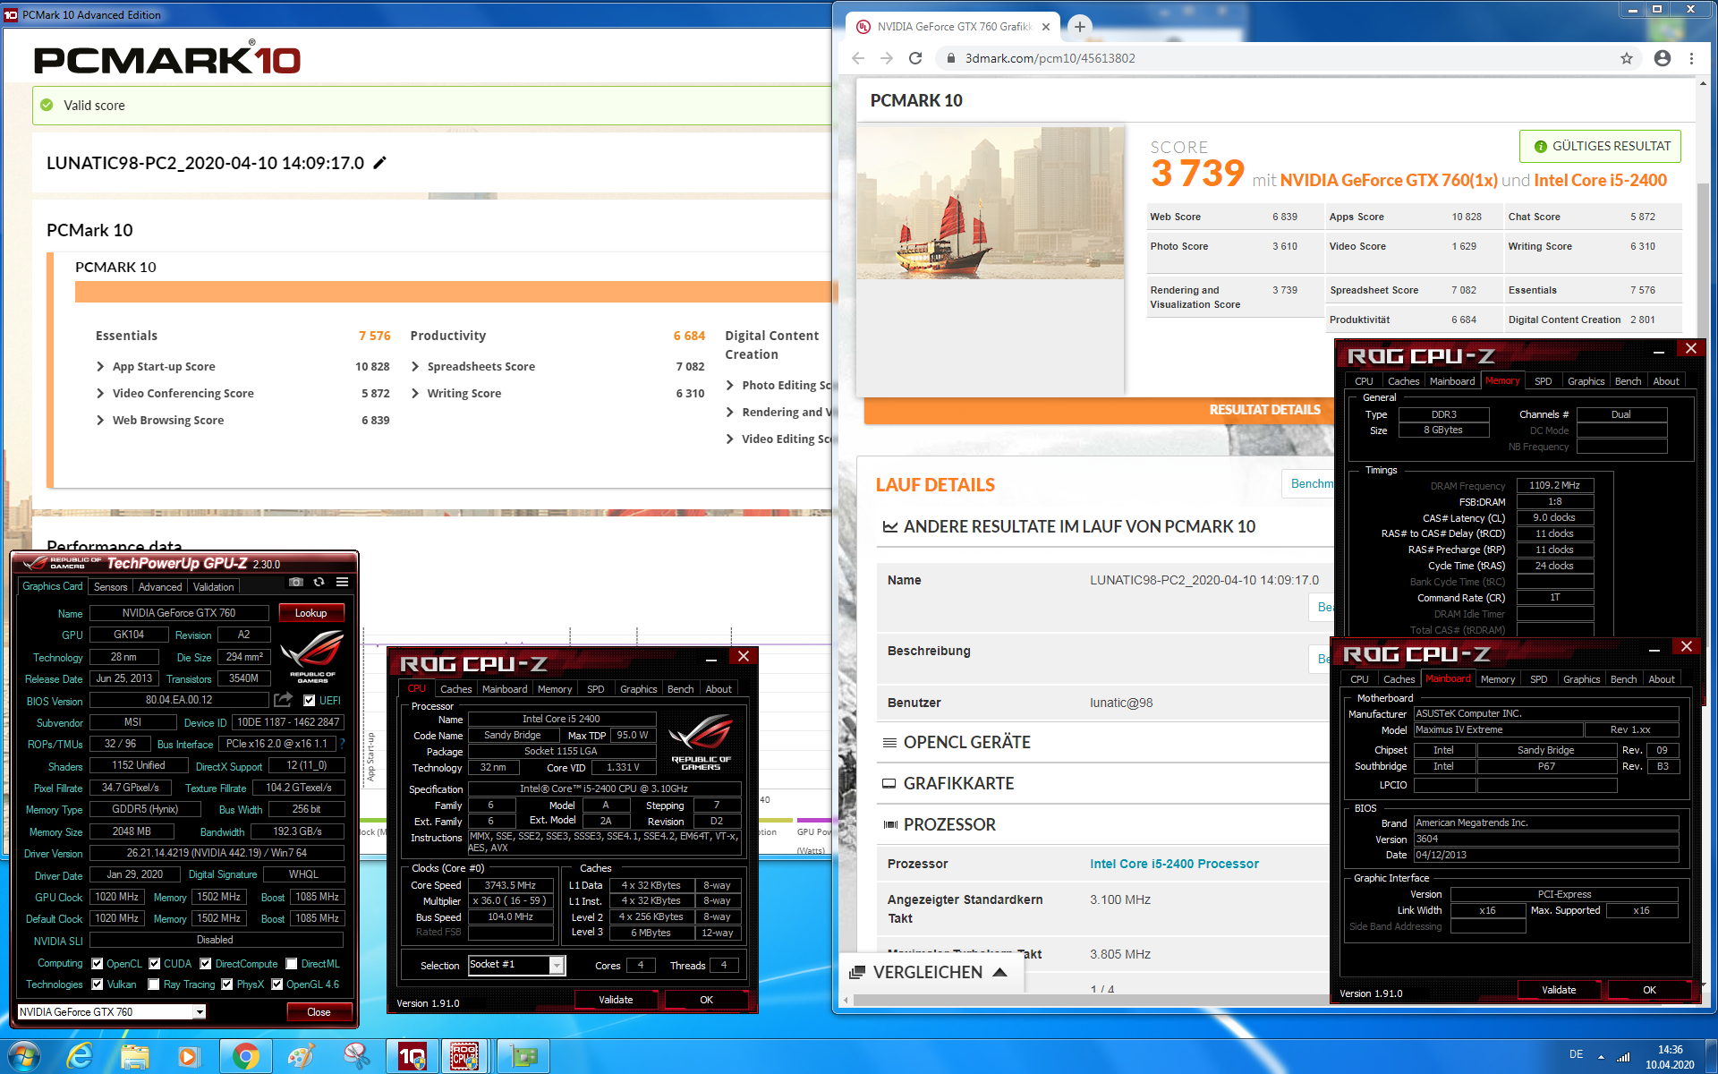Open the Intel Core i5-2400 Processor link
The width and height of the screenshot is (1718, 1074).
point(1173,865)
